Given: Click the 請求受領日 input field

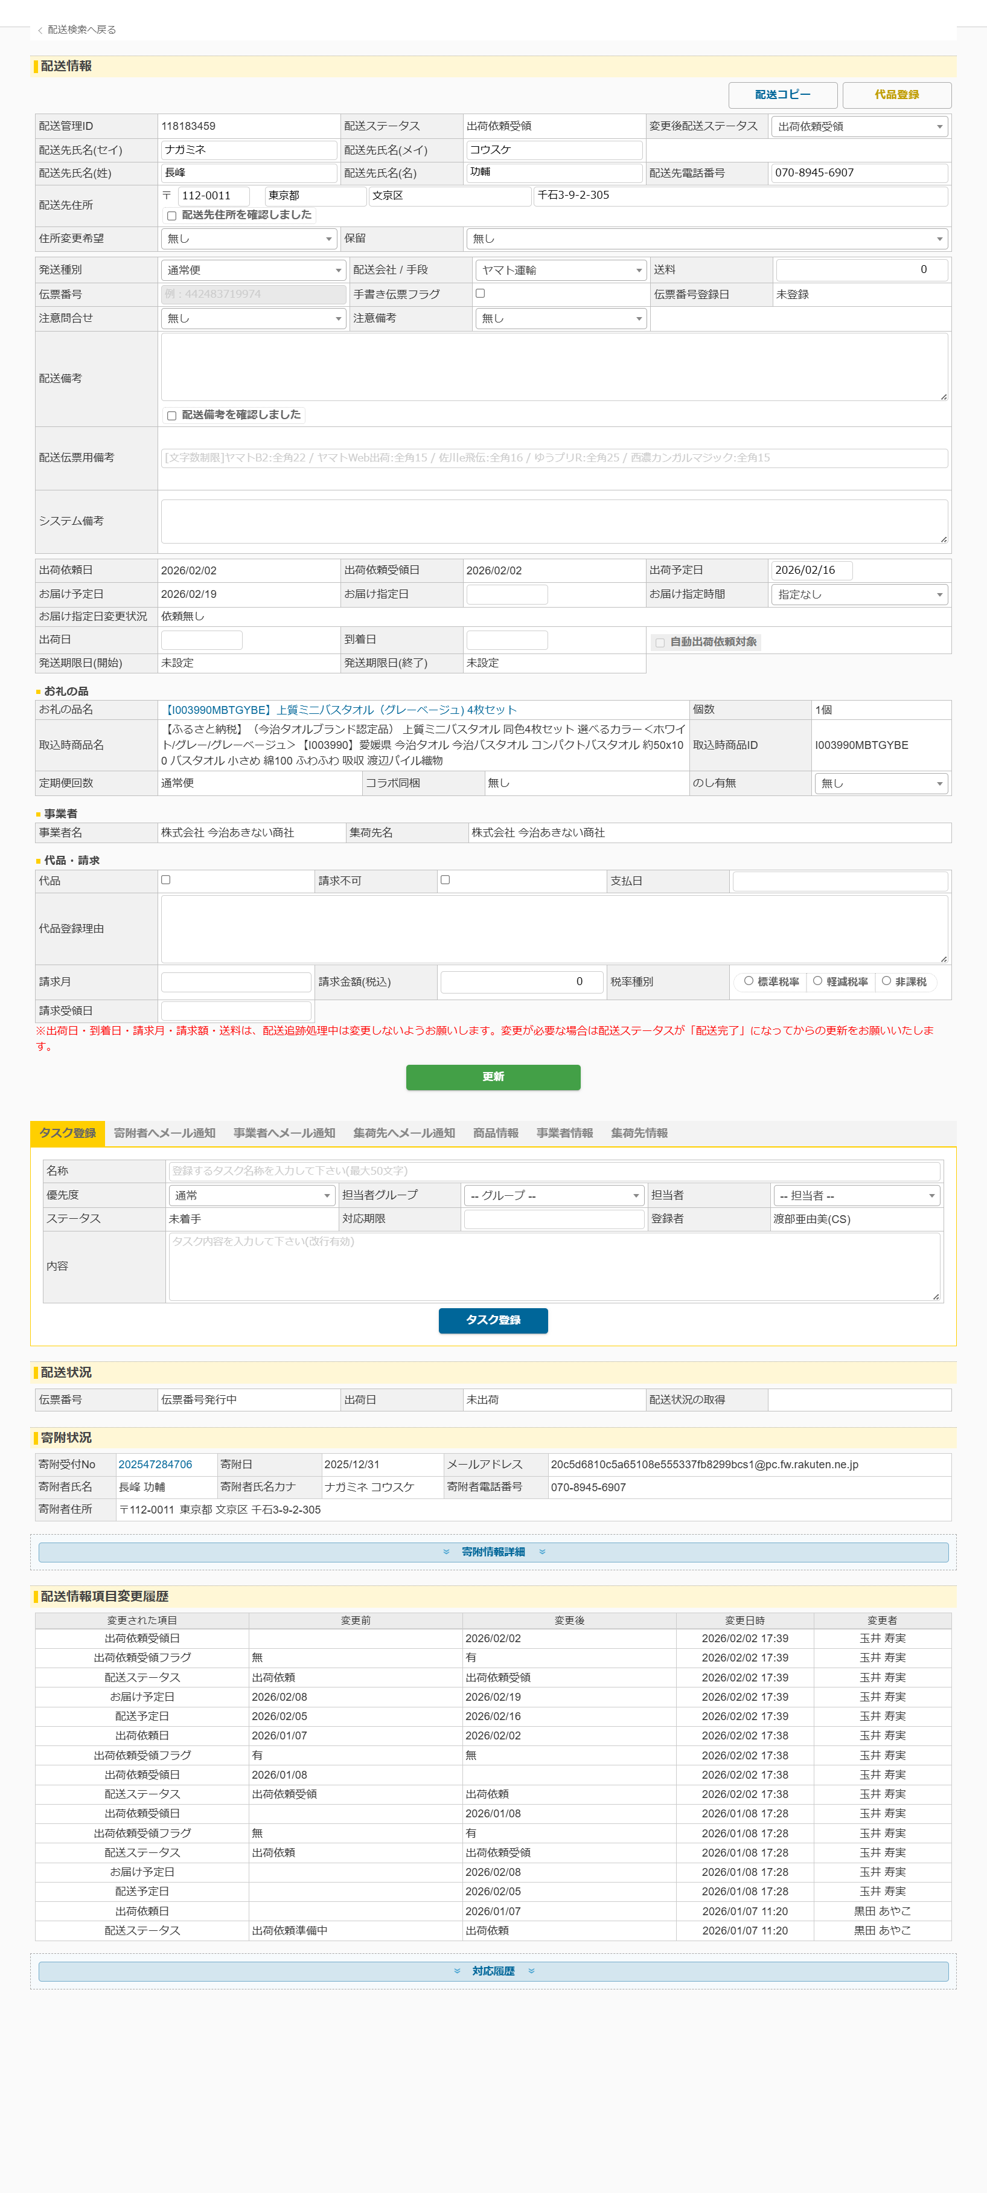Looking at the screenshot, I should 235,1012.
